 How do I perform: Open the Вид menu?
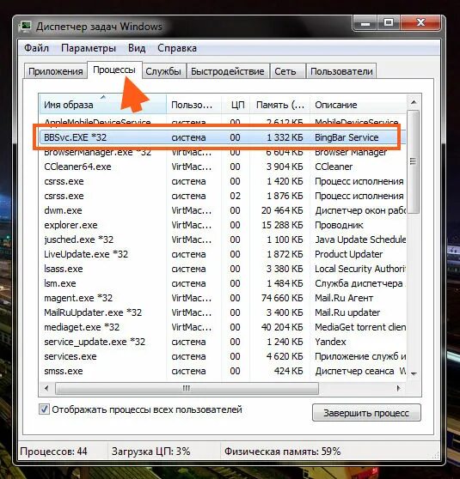pyautogui.click(x=137, y=48)
